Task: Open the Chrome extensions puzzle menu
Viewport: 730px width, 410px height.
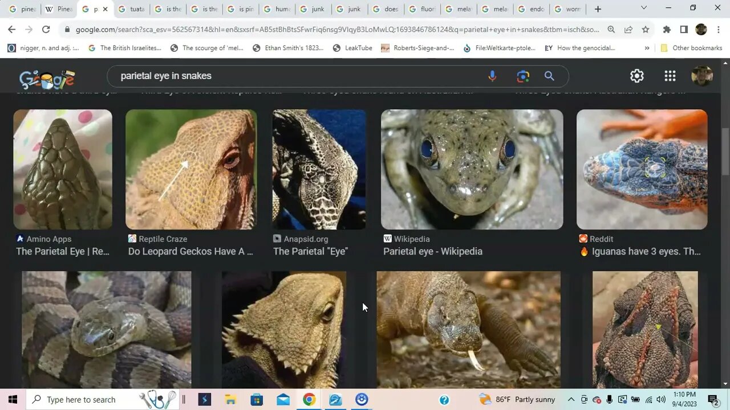Action: click(667, 30)
